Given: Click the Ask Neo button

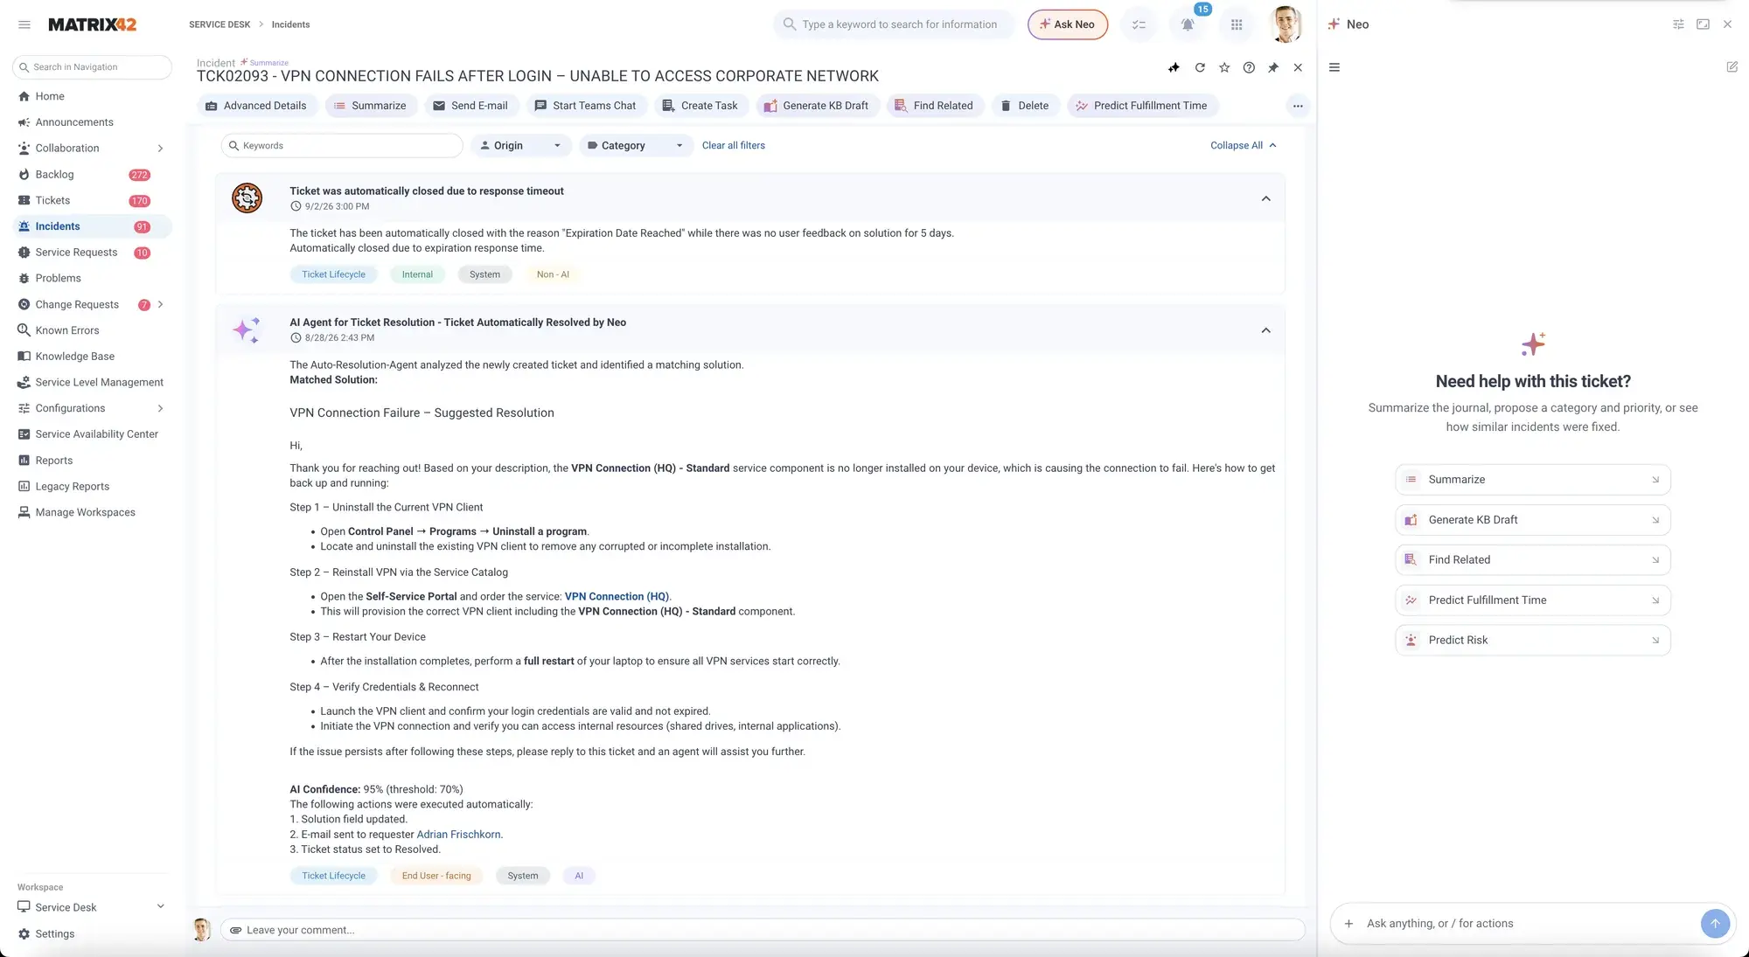Looking at the screenshot, I should (x=1067, y=24).
